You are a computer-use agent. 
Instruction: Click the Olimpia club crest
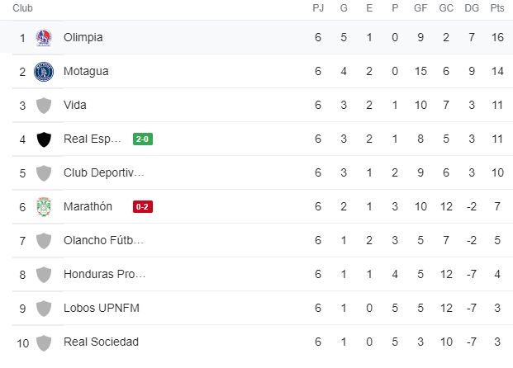coord(44,38)
